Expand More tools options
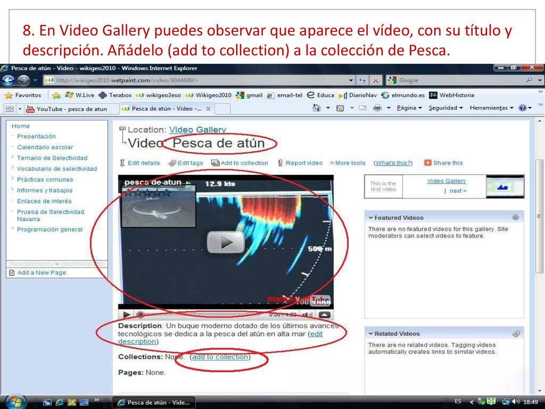 pyautogui.click(x=348, y=163)
